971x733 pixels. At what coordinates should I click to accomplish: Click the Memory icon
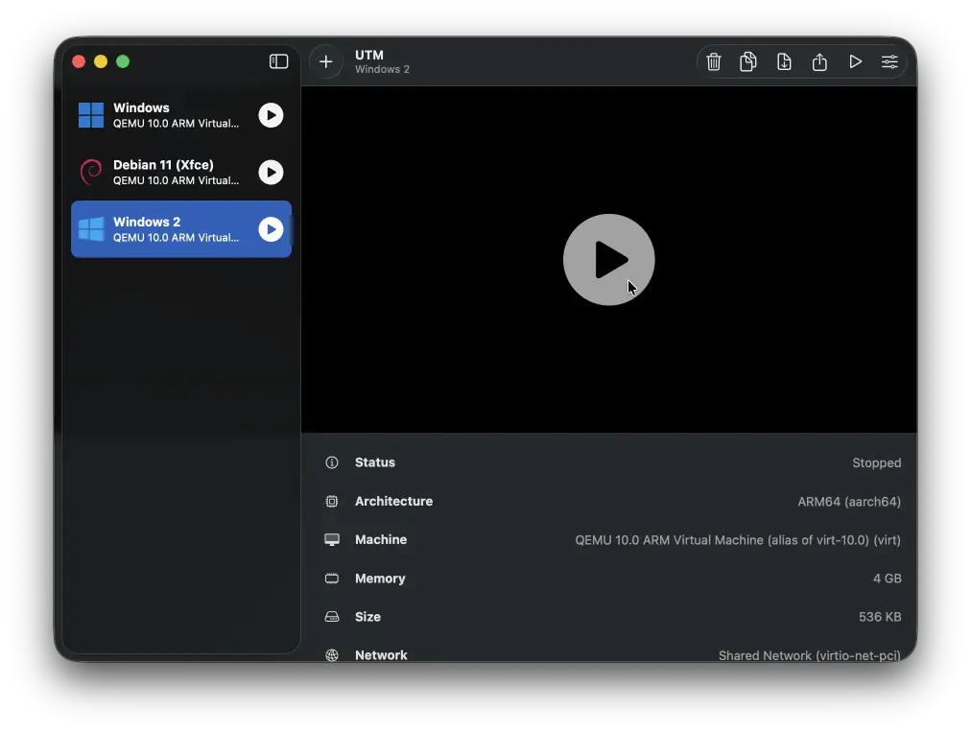pos(332,579)
